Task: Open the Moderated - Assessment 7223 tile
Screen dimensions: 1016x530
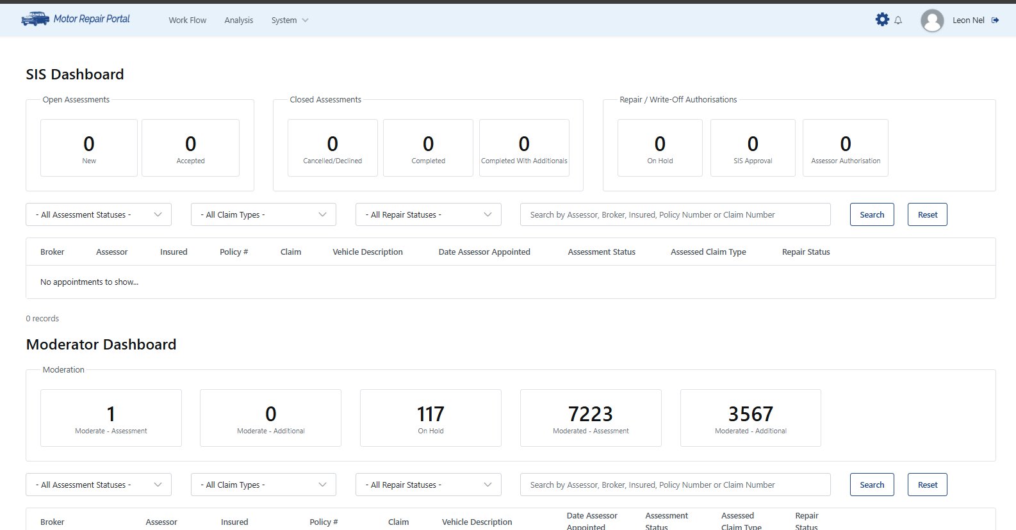Action: coord(591,418)
